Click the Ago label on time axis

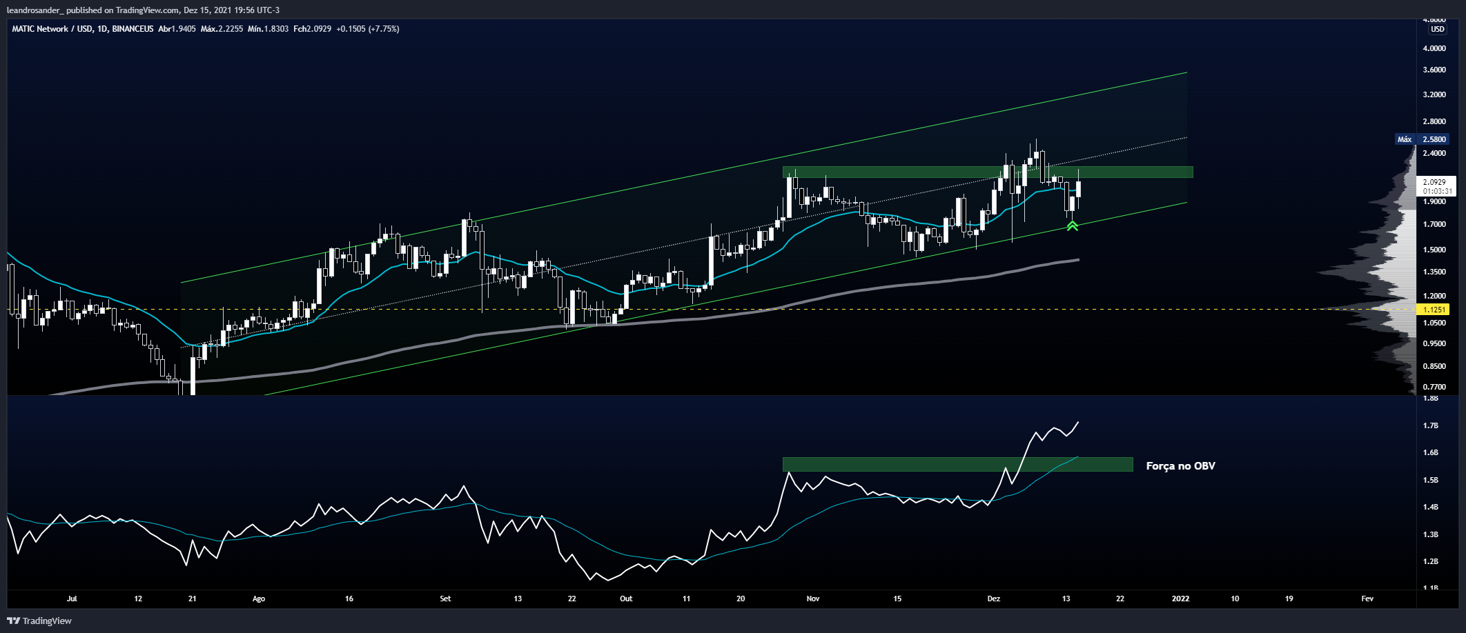pyautogui.click(x=259, y=599)
